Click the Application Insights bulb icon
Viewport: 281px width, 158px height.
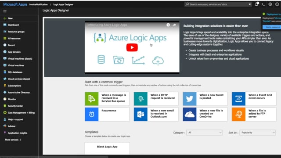point(5,133)
